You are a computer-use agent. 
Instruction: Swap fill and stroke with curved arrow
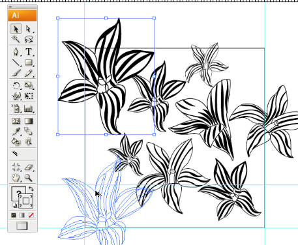(31, 189)
